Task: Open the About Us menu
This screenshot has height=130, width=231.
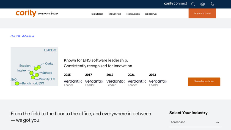Action: 151,14
